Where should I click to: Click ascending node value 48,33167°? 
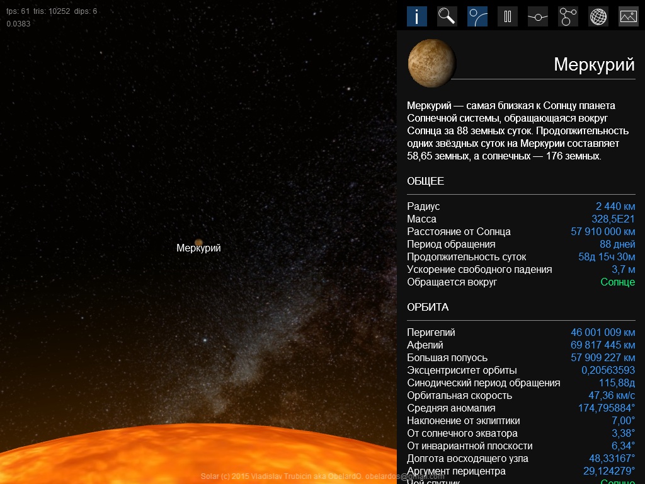click(612, 459)
